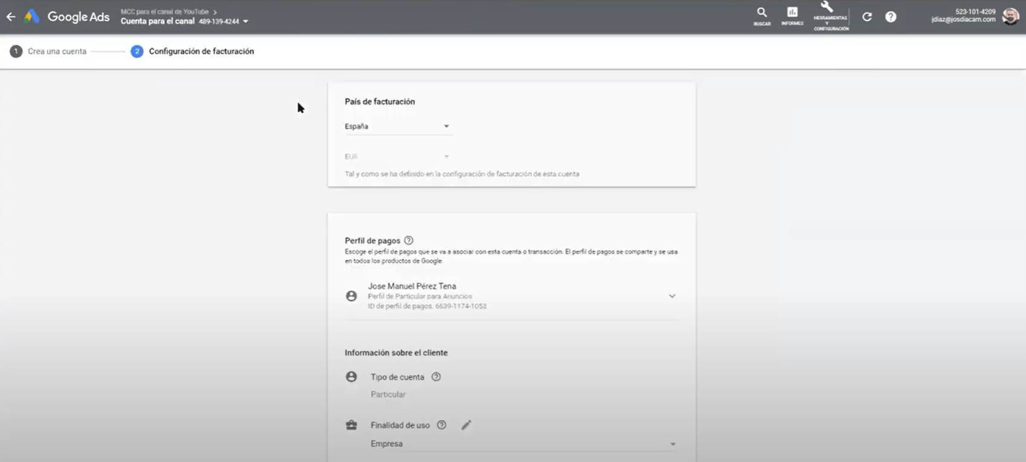1026x462 pixels.
Task: Click the País de facturación heading
Action: pyautogui.click(x=380, y=101)
